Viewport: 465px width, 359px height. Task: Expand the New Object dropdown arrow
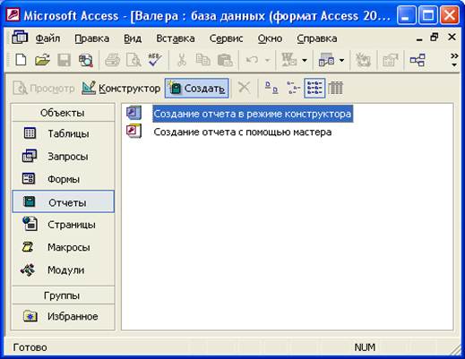[341, 60]
